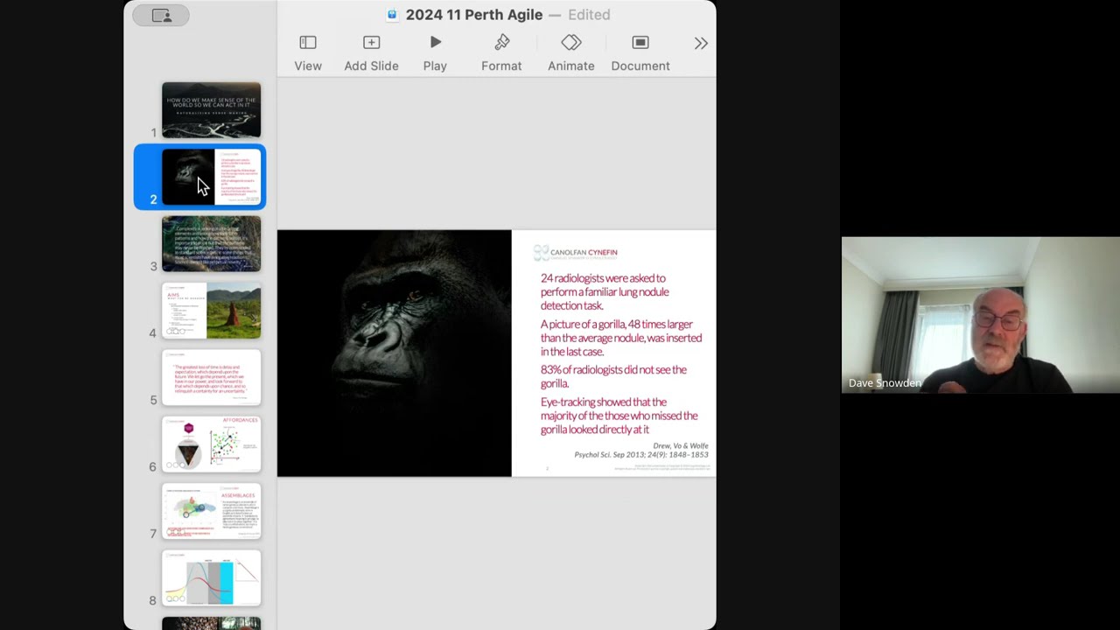Screen dimensions: 1120x630
Task: Select slide 4 thumbnail
Action: click(211, 311)
